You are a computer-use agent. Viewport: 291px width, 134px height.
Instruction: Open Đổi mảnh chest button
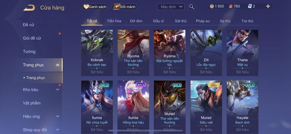(x=124, y=7)
